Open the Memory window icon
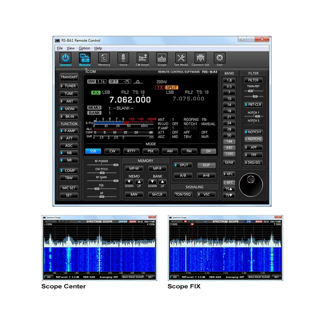 104,58
